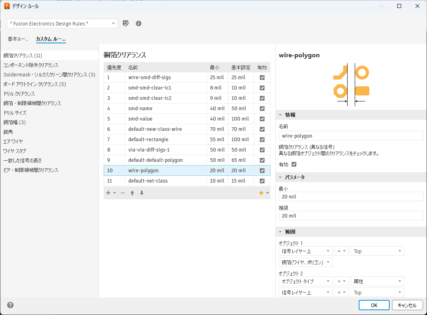427x315 pixels.
Task: Sort by the 最小 column header
Action: click(217, 67)
